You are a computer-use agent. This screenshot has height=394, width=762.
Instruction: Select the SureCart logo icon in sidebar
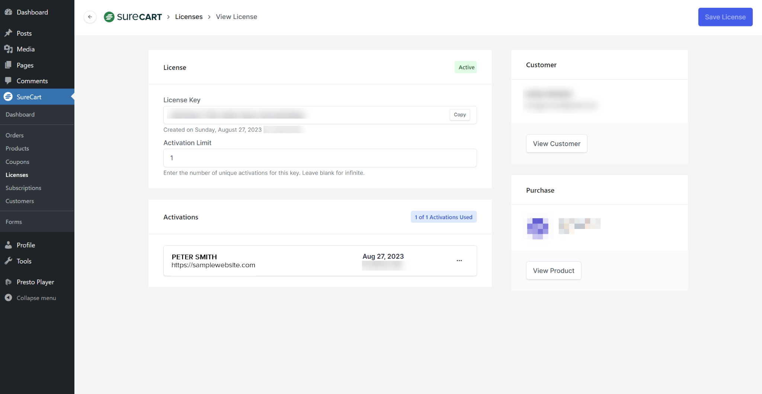(x=8, y=97)
